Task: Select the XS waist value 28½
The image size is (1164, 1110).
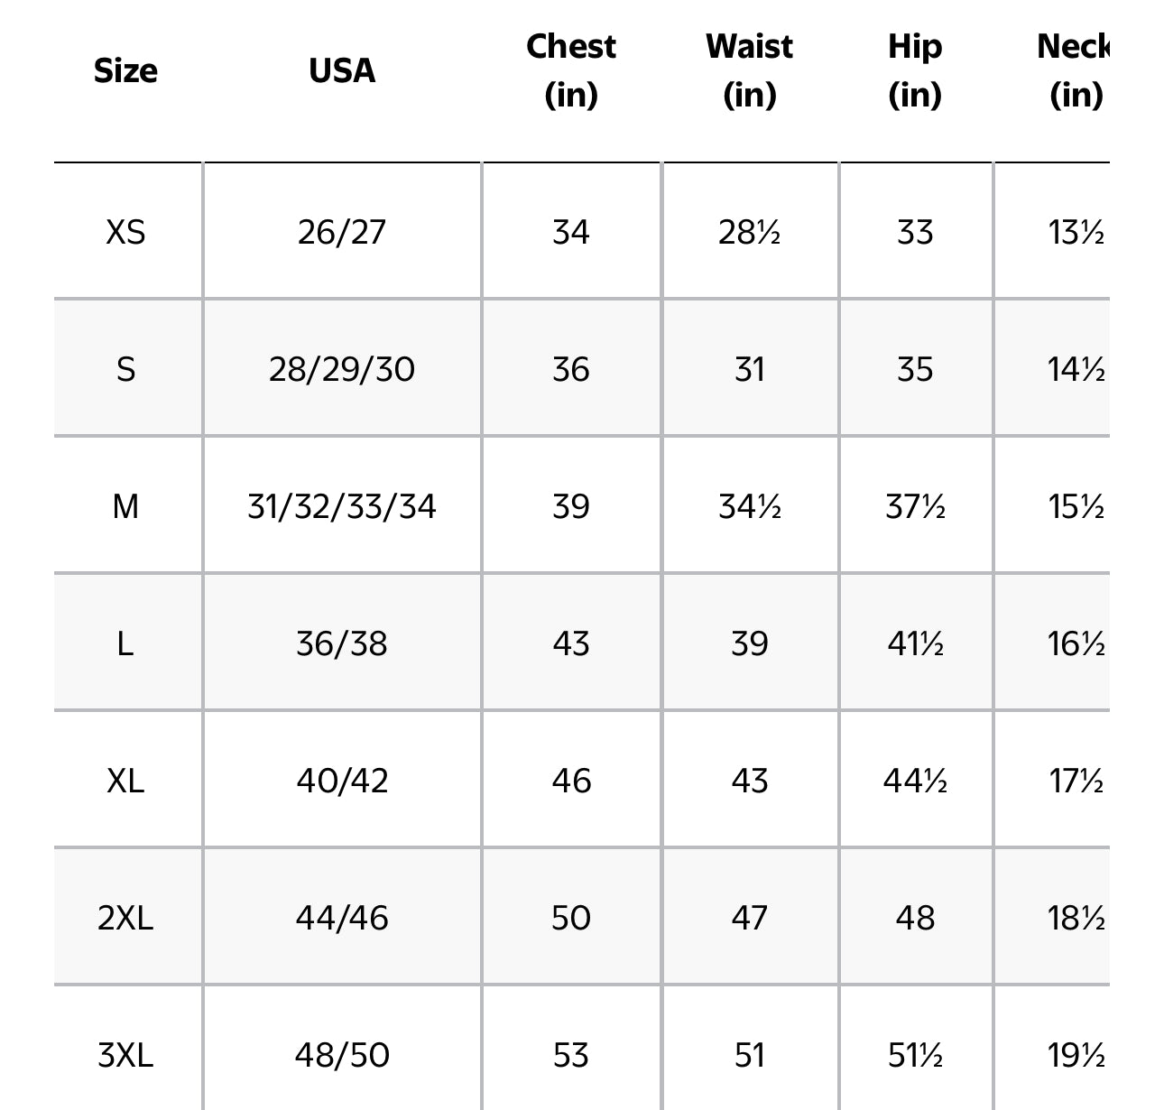Action: 750,232
